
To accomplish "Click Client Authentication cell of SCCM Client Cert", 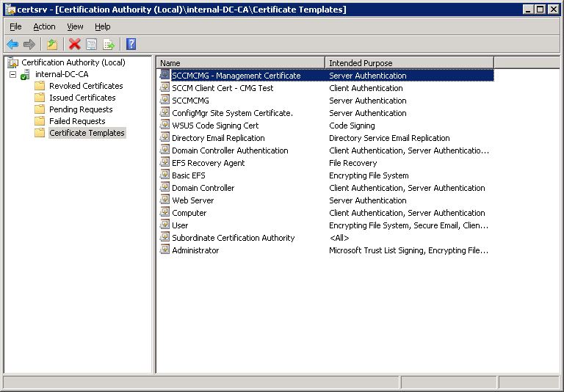I will pyautogui.click(x=366, y=88).
